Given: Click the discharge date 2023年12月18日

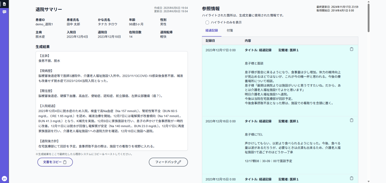Looking at the screenshot, I should (109, 37).
